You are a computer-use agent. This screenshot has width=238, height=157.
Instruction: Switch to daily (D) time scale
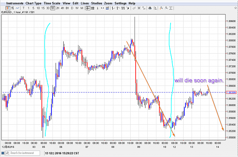tap(72, 8)
